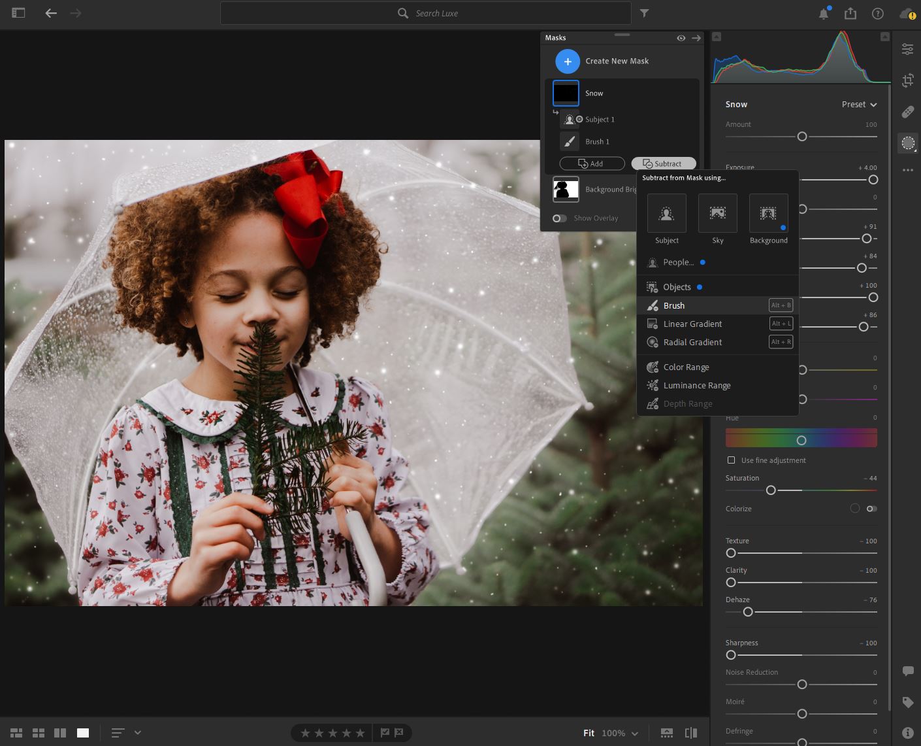
Task: Open the keywords tag icon
Action: click(907, 702)
